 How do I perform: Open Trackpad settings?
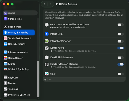[x=19, y=89]
